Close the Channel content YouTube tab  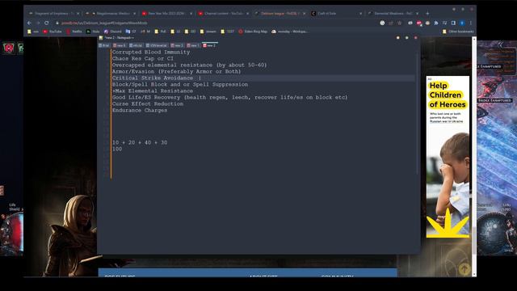click(x=247, y=14)
